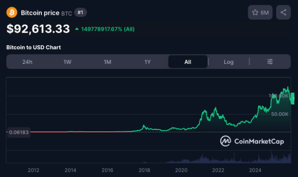Viewport: 298px width, 177px height.
Task: Click the 2020 x-axis label
Action: click(x=181, y=170)
